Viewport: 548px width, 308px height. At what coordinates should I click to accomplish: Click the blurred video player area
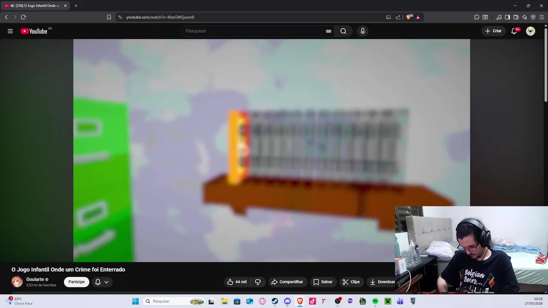tap(271, 150)
